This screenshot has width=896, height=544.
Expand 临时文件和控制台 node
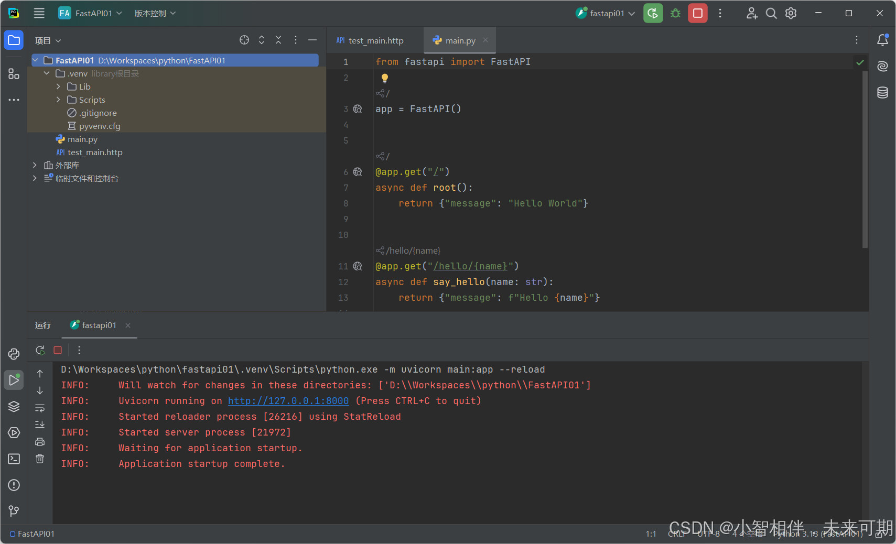coord(35,178)
